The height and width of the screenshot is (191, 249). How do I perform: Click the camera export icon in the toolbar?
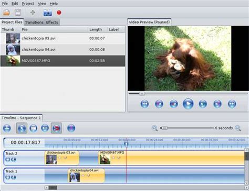(x=48, y=13)
